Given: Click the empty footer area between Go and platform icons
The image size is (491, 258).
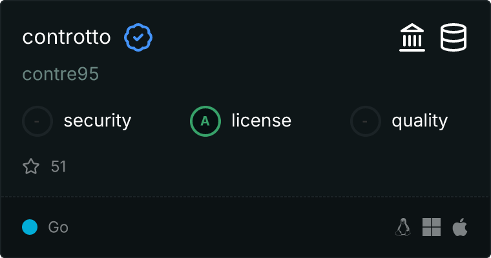Looking at the screenshot, I should [x=226, y=227].
